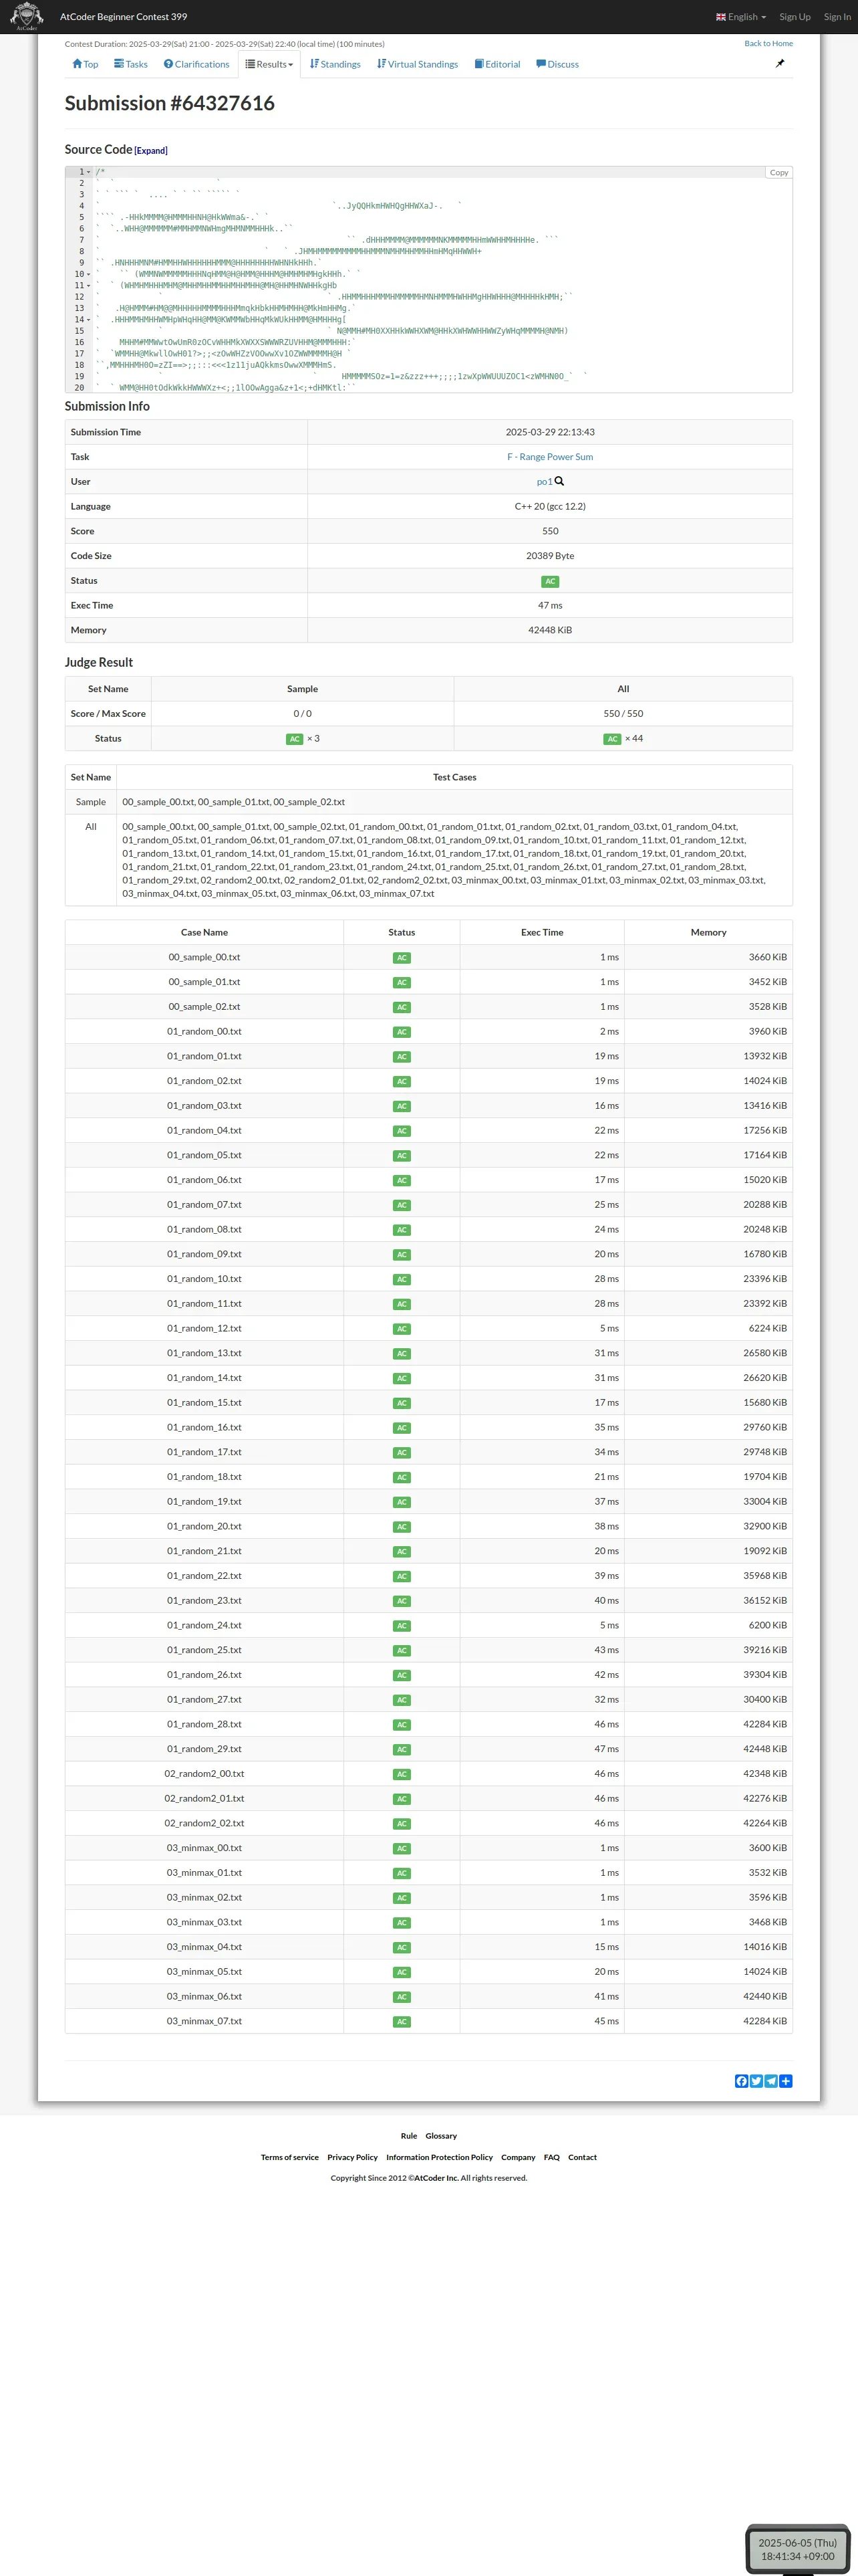
Task: Share the submission on Twitter
Action: click(x=756, y=2081)
